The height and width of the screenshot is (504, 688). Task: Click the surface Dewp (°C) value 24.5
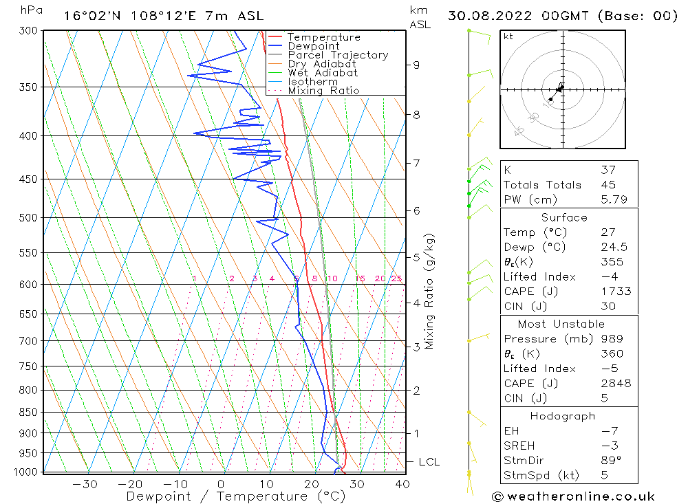(x=614, y=247)
